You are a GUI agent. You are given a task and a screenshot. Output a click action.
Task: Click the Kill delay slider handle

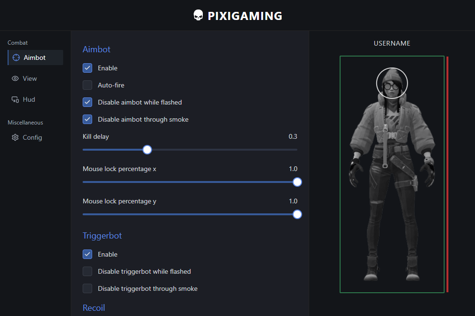click(147, 150)
